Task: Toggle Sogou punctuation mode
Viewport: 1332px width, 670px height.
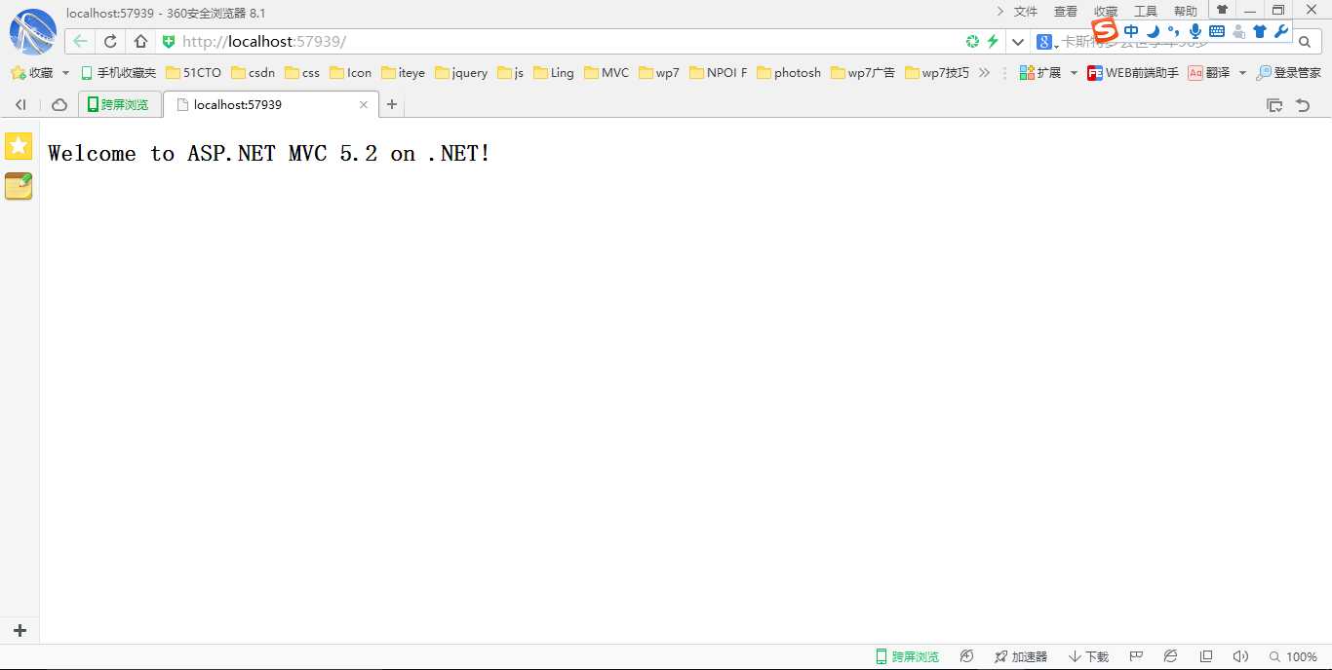Action: (1173, 31)
